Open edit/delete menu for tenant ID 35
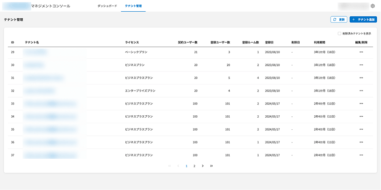 (361, 129)
